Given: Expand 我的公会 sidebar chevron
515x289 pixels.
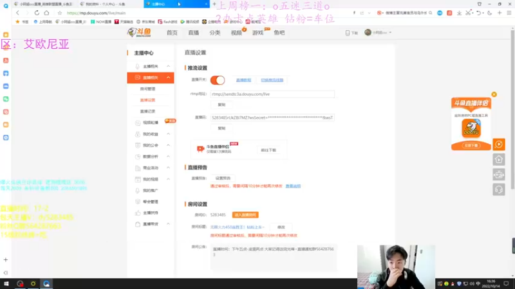Looking at the screenshot, I should [168, 145].
